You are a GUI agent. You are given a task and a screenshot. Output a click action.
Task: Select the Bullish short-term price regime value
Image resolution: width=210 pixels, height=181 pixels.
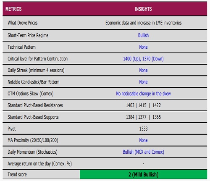143,35
